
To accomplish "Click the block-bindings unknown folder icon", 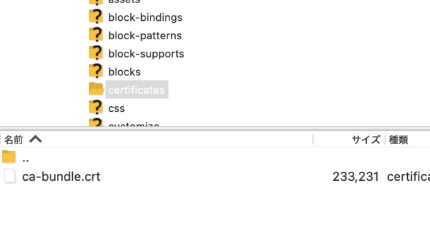I will click(x=96, y=16).
